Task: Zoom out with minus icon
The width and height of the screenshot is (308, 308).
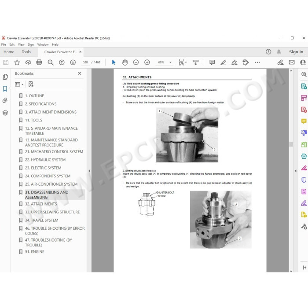Action: [x=136, y=62]
